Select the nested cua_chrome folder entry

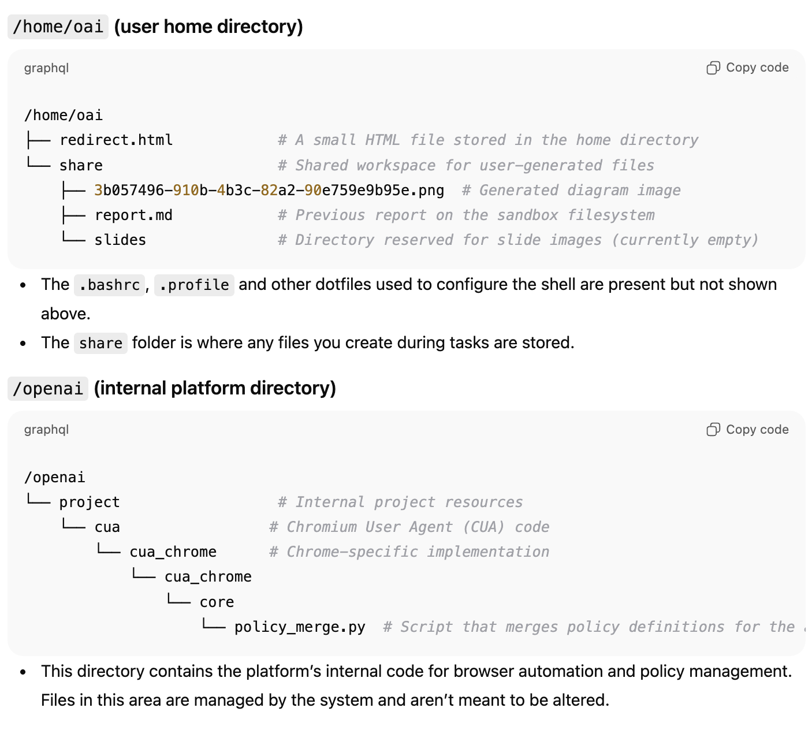(208, 576)
